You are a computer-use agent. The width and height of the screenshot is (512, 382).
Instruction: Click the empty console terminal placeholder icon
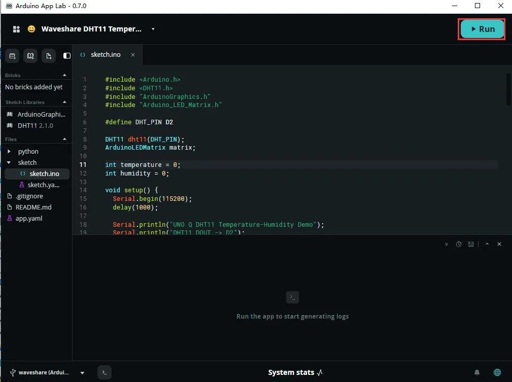click(x=292, y=297)
